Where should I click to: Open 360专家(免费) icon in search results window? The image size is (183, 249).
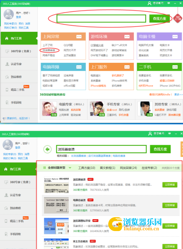click(6, 182)
